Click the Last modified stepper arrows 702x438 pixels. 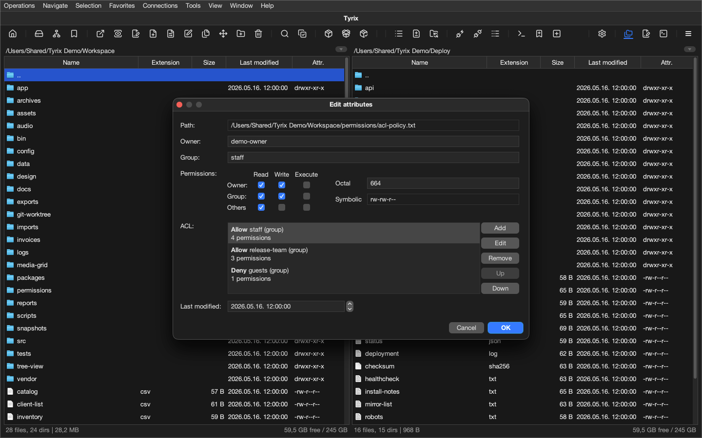pyautogui.click(x=350, y=306)
